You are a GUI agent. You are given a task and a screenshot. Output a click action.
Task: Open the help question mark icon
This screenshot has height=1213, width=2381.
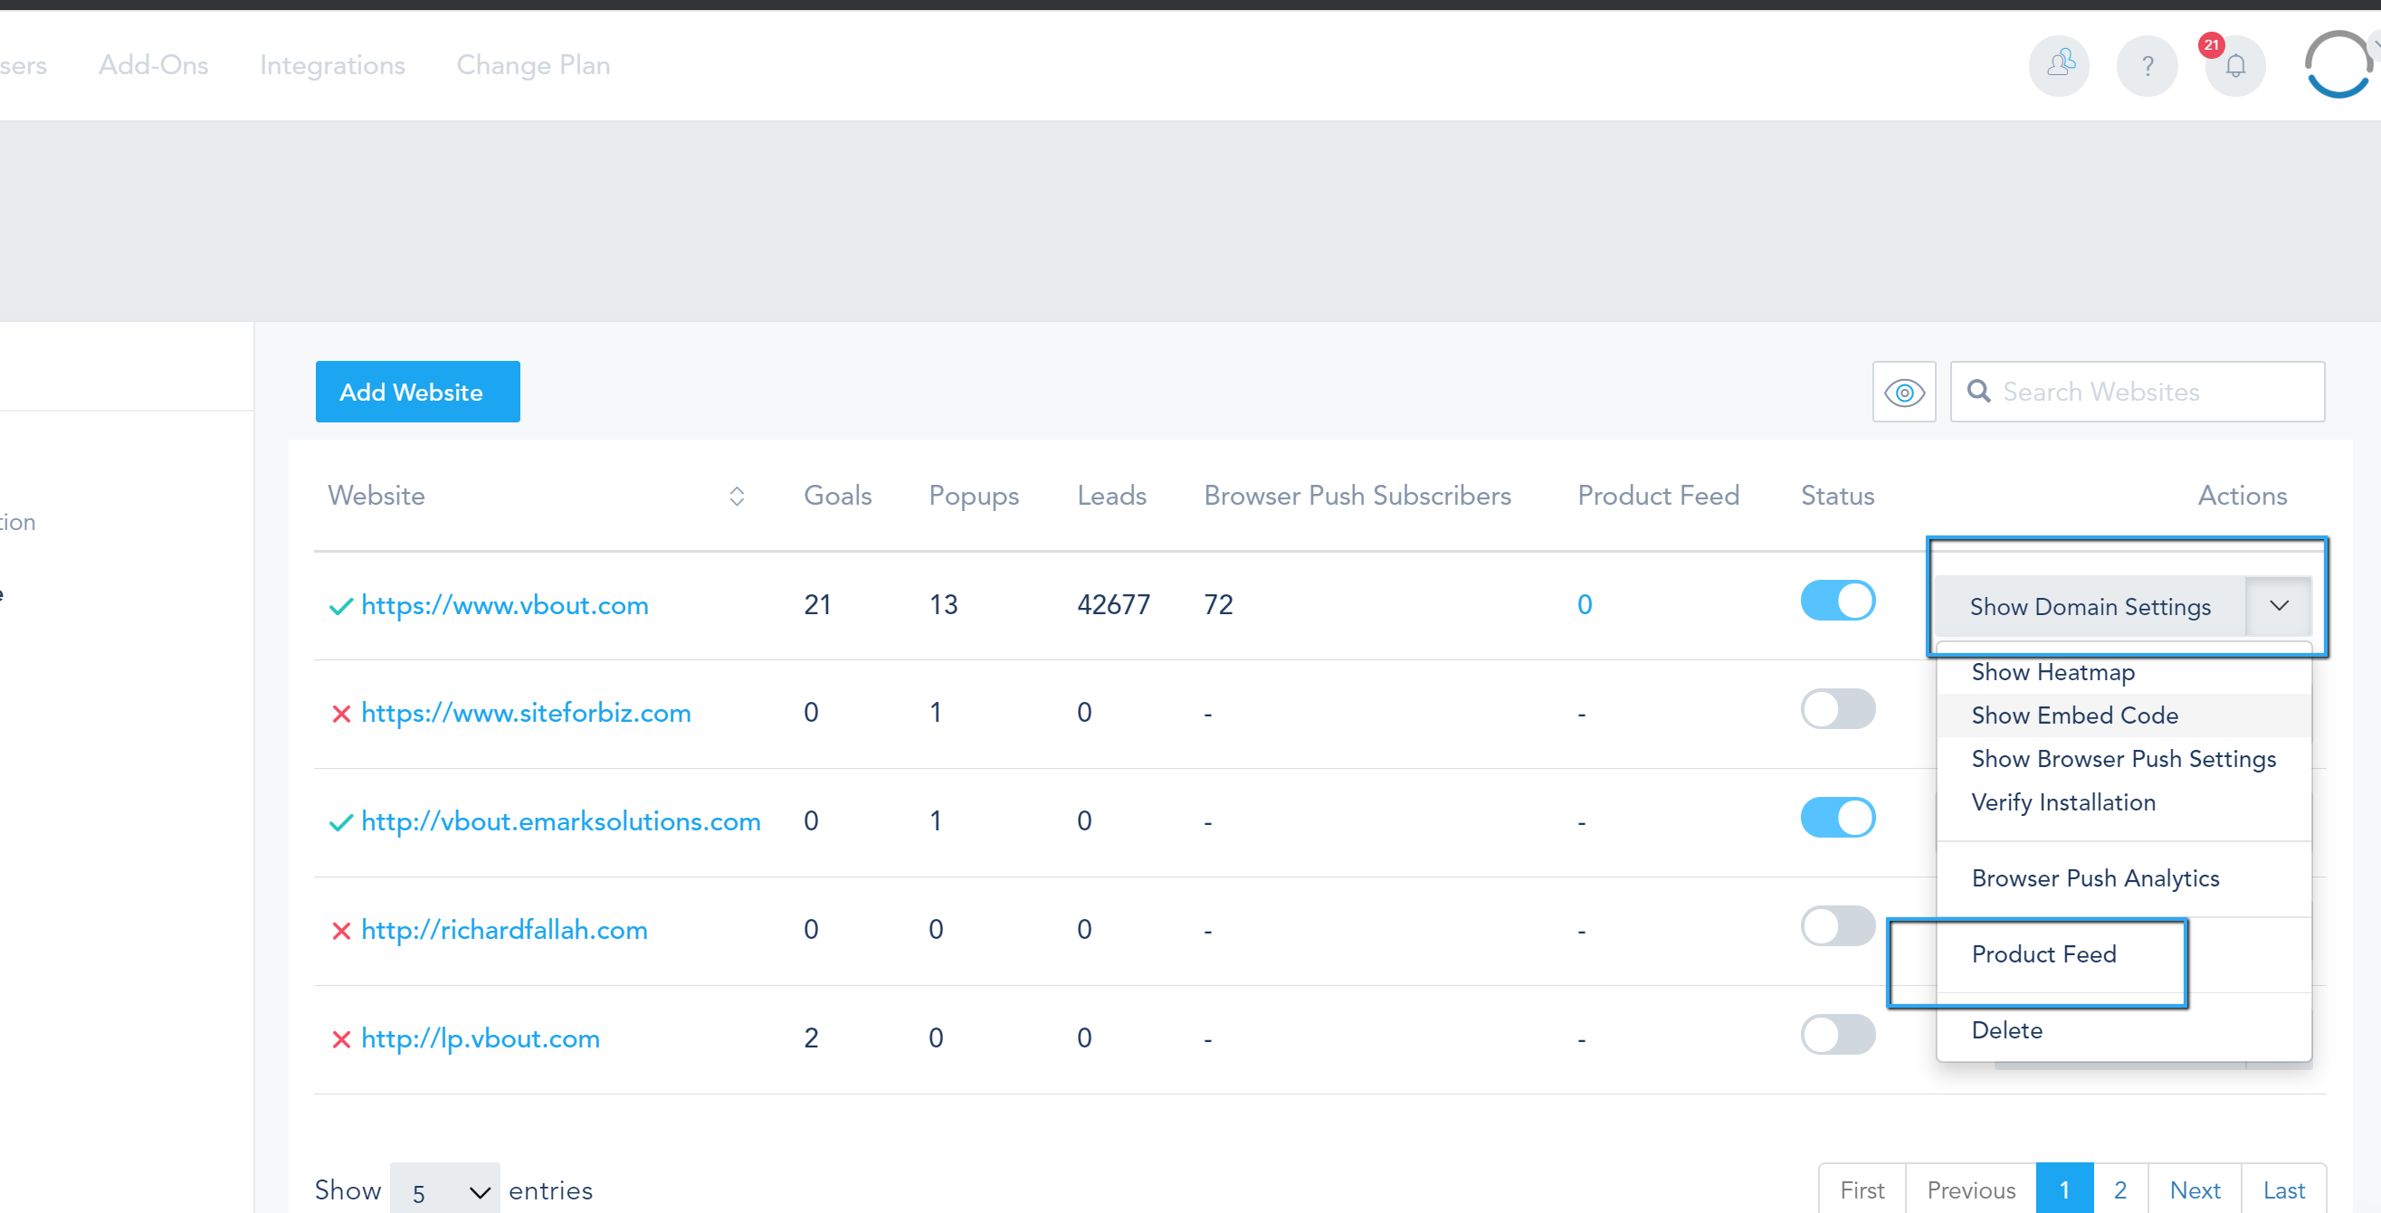coord(2147,64)
